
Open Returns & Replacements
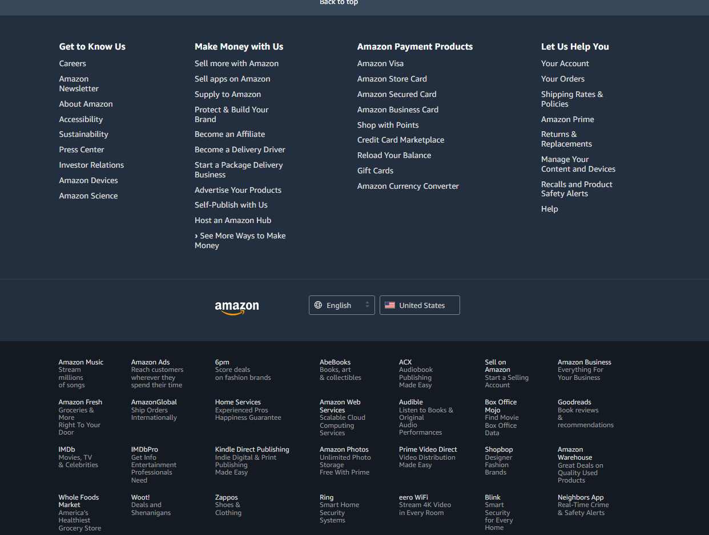(x=566, y=139)
